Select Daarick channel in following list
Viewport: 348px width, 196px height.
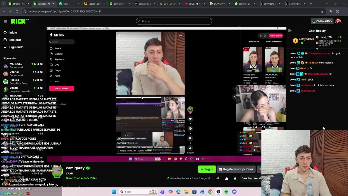pyautogui.click(x=23, y=73)
